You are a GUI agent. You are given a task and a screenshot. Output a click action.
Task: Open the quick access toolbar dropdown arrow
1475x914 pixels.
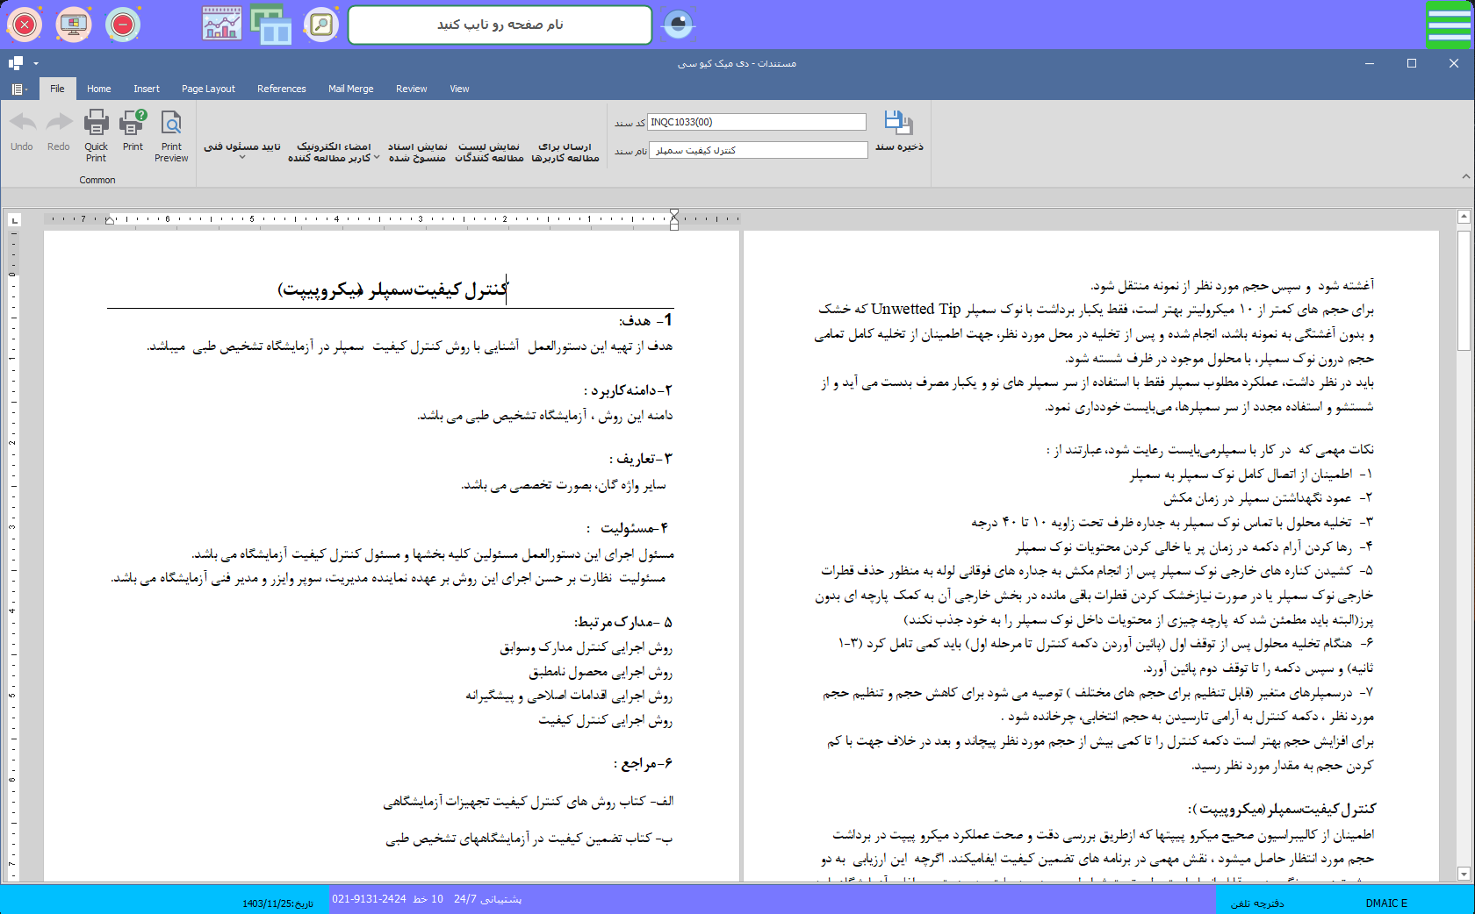pyautogui.click(x=36, y=63)
